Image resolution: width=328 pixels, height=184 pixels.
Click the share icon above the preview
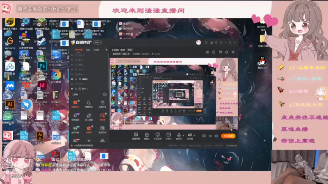tap(233, 52)
